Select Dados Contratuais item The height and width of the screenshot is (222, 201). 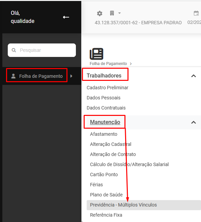click(106, 108)
